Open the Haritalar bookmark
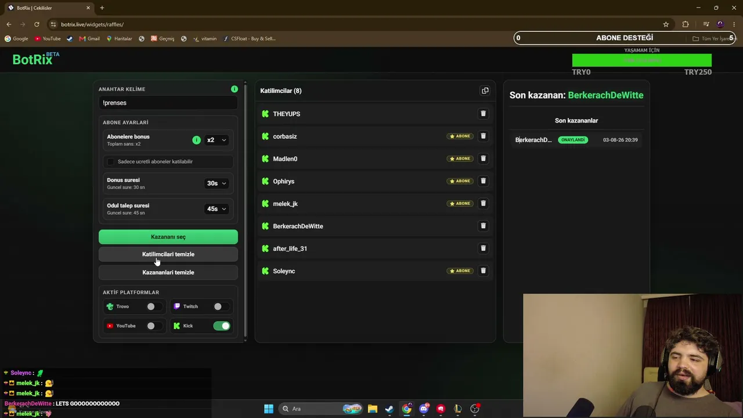 point(119,38)
